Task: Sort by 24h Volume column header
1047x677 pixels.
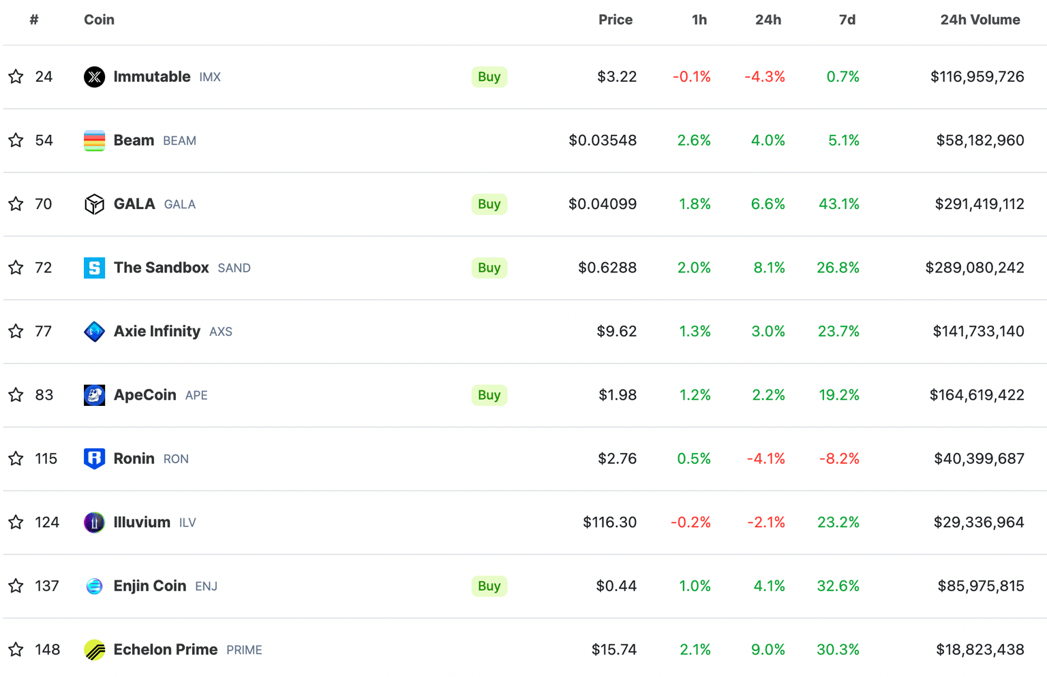Action: tap(980, 20)
